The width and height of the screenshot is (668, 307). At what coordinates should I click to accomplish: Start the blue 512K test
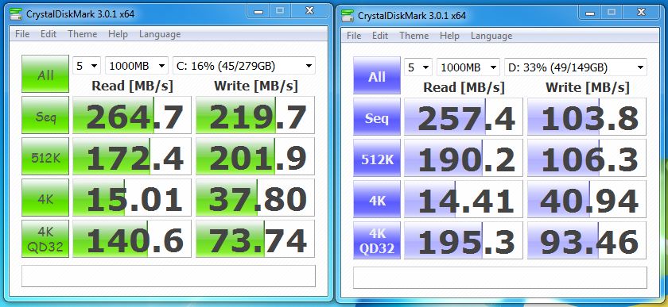pos(377,158)
